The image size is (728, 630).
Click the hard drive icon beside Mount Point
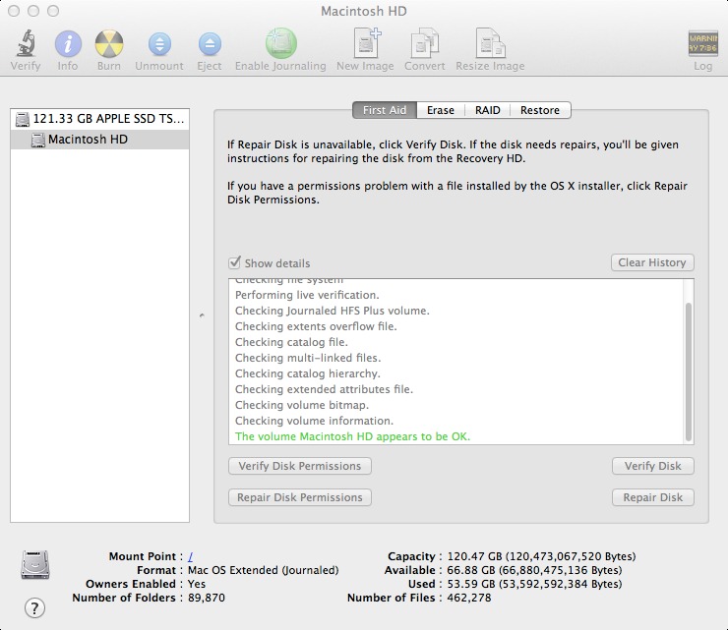pos(35,564)
